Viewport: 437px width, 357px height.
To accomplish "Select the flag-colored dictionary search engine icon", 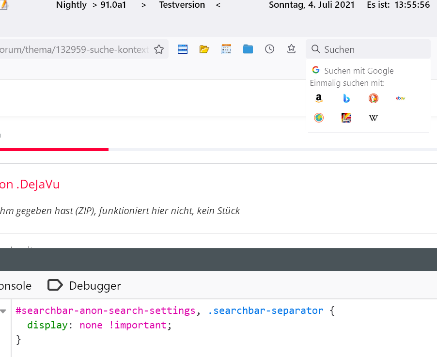I will click(x=346, y=118).
